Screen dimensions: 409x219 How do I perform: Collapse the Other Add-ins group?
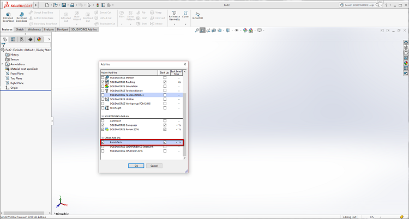pos(103,138)
